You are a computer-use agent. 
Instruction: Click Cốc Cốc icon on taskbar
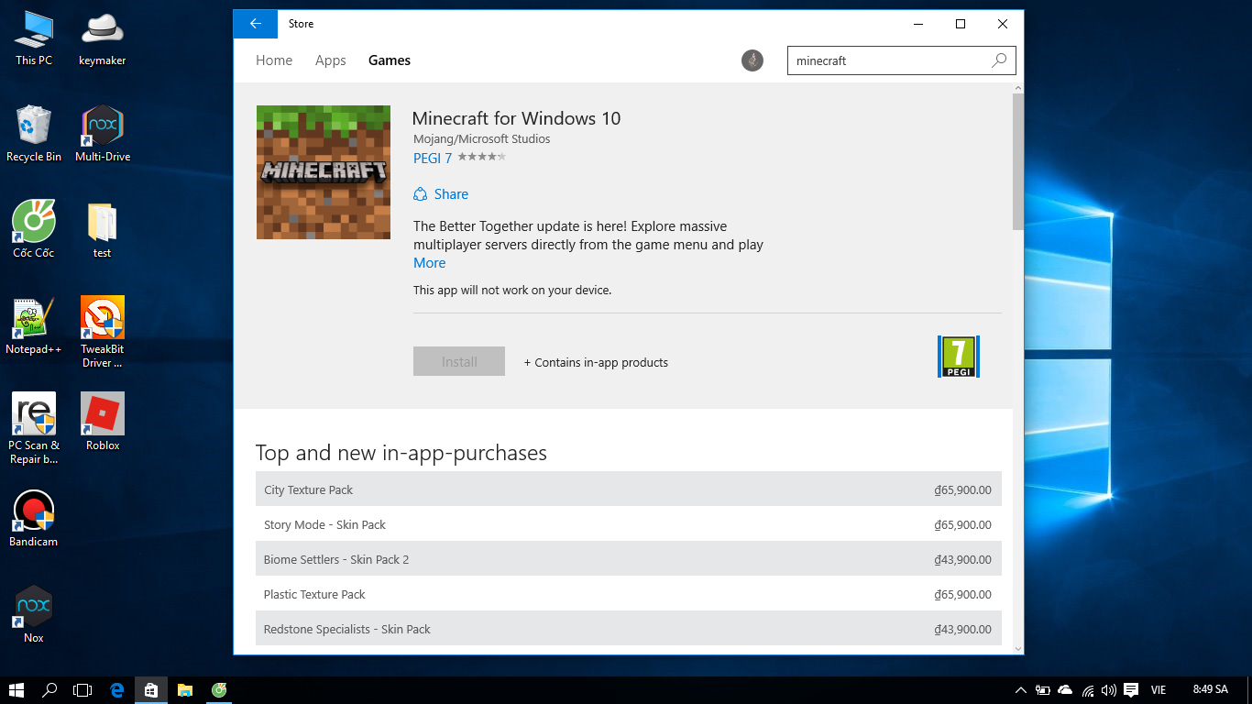[219, 690]
